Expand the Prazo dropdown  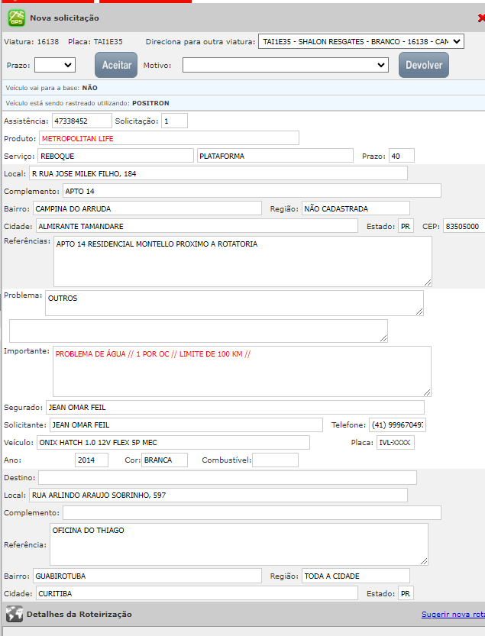point(54,65)
